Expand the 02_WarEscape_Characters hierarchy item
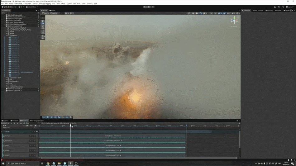This screenshot has height=166, width=296. click(5, 17)
